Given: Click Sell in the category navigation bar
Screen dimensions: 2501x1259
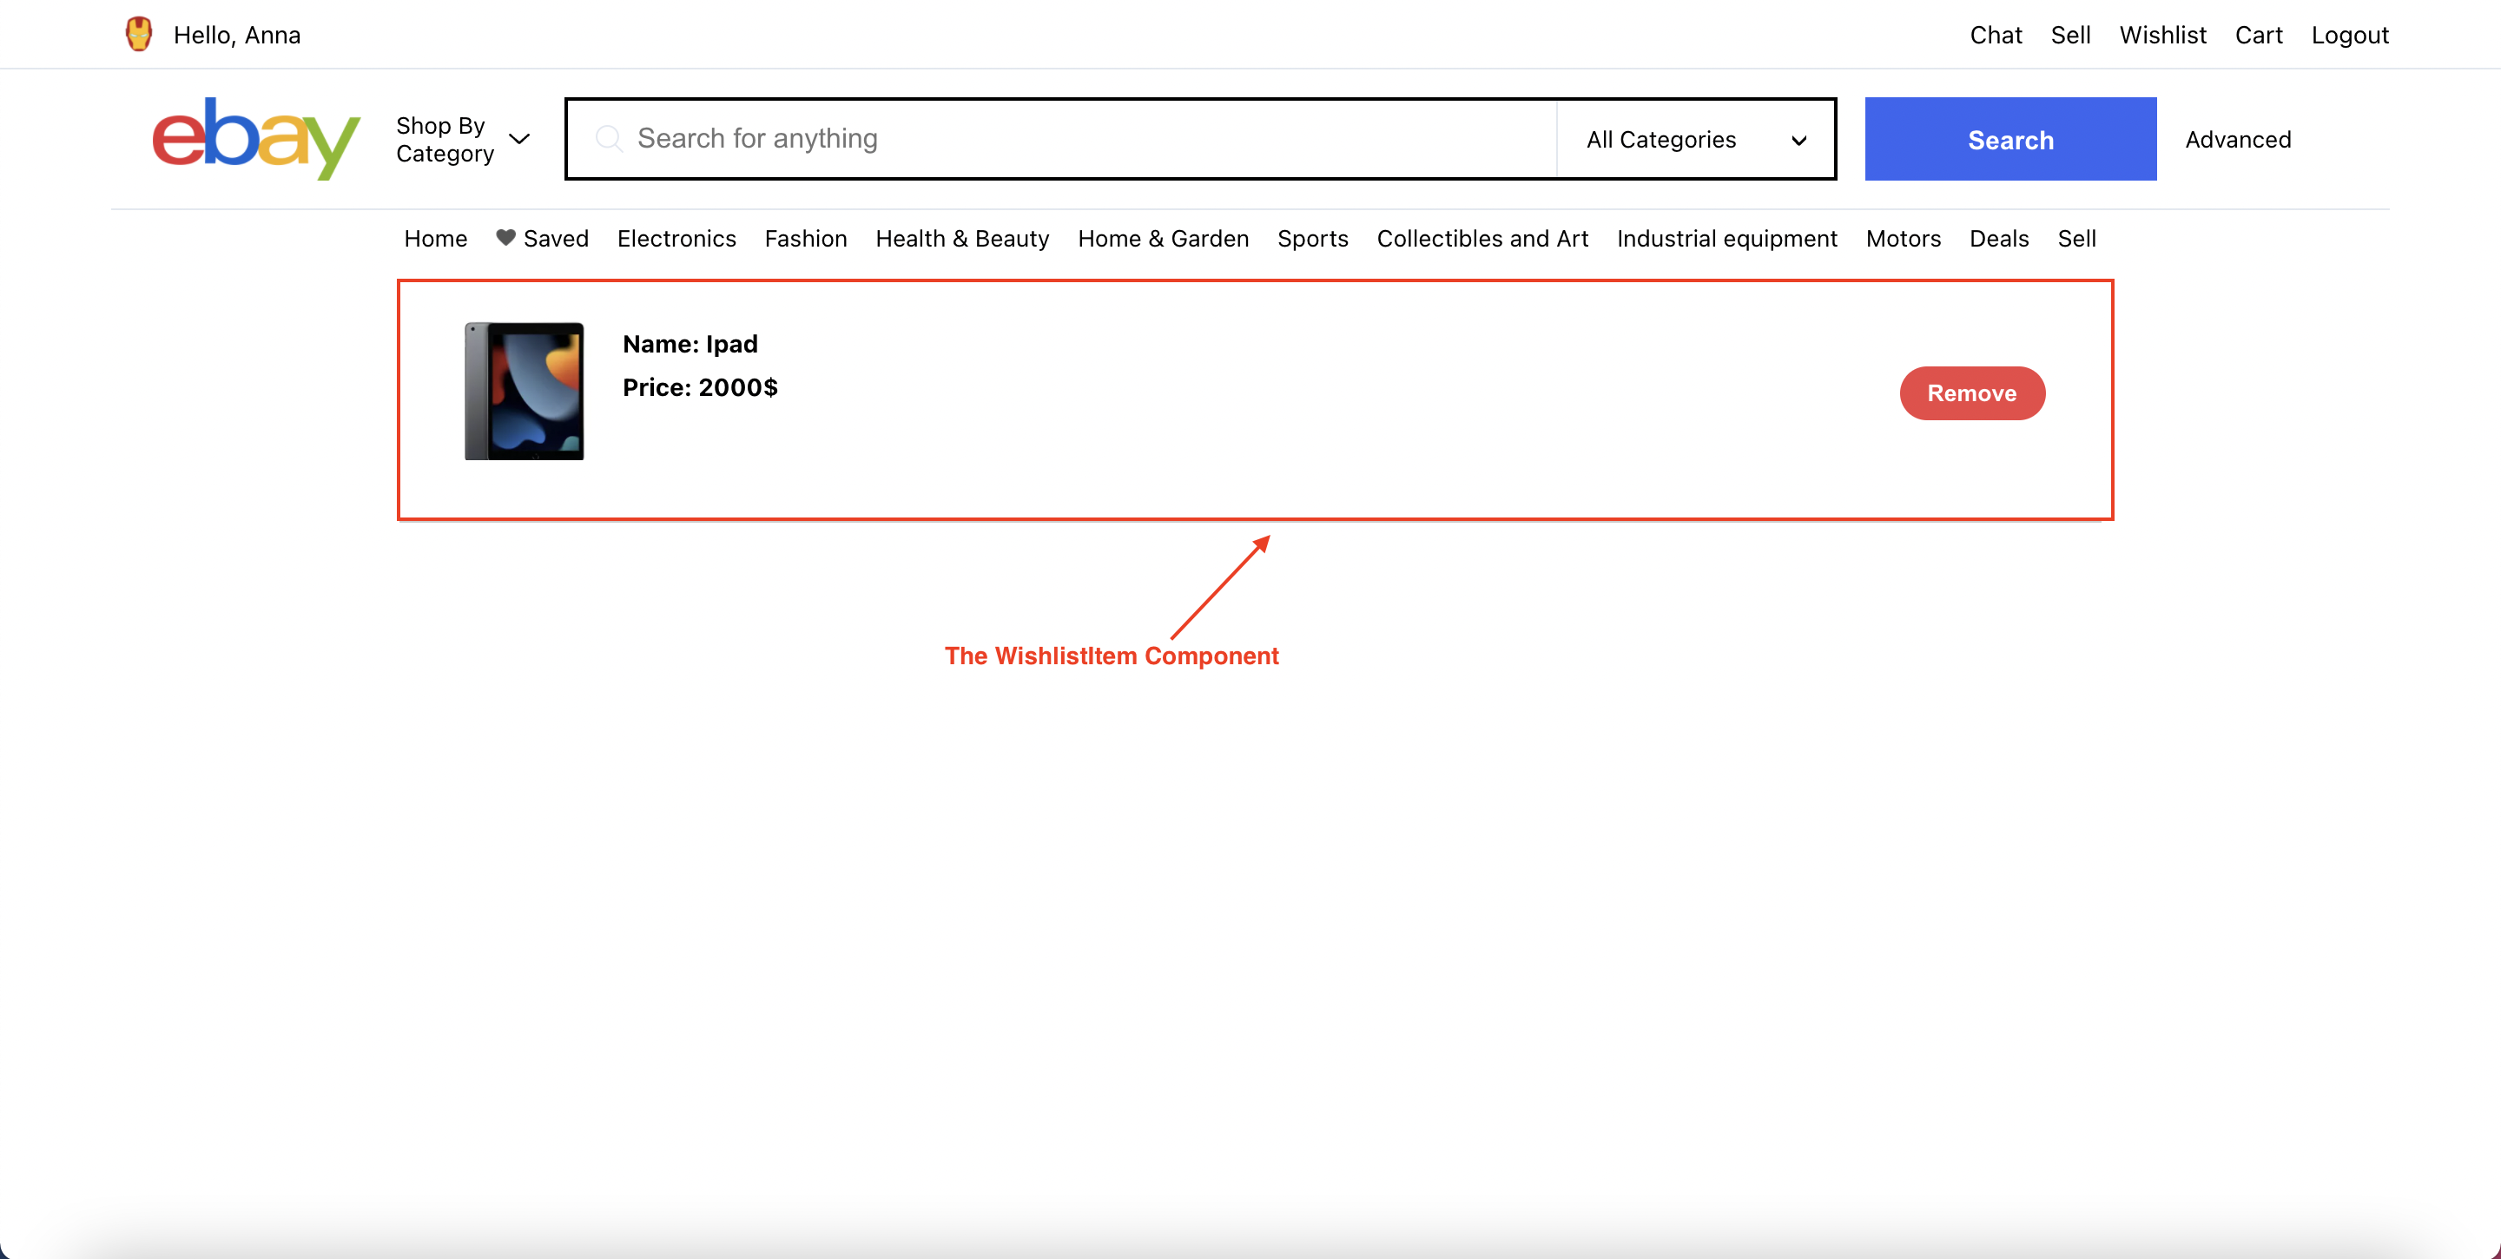Looking at the screenshot, I should click(2076, 239).
